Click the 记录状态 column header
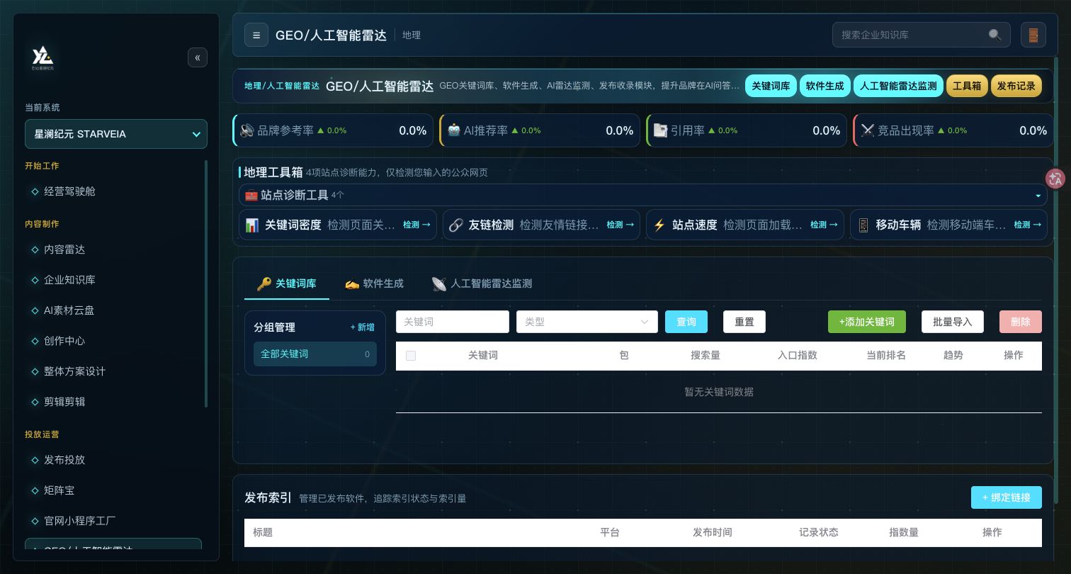Viewport: 1071px width, 574px height. (819, 532)
